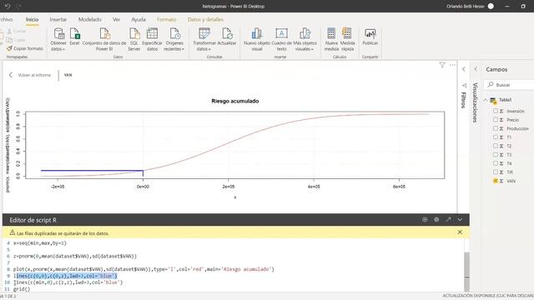Click script line 11 grid()
Screen dimensions: 534x300
[x=22, y=289]
